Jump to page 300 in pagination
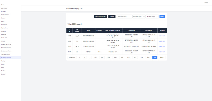 pyautogui.click(x=115, y=57)
